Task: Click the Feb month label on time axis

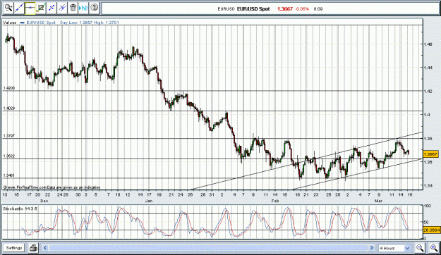Action: pyautogui.click(x=274, y=201)
